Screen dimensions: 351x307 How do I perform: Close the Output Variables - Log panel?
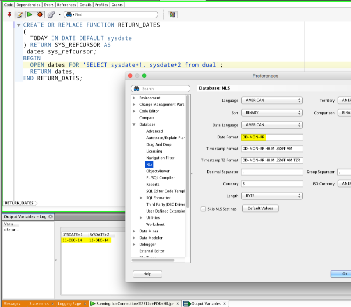pyautogui.click(x=50, y=216)
